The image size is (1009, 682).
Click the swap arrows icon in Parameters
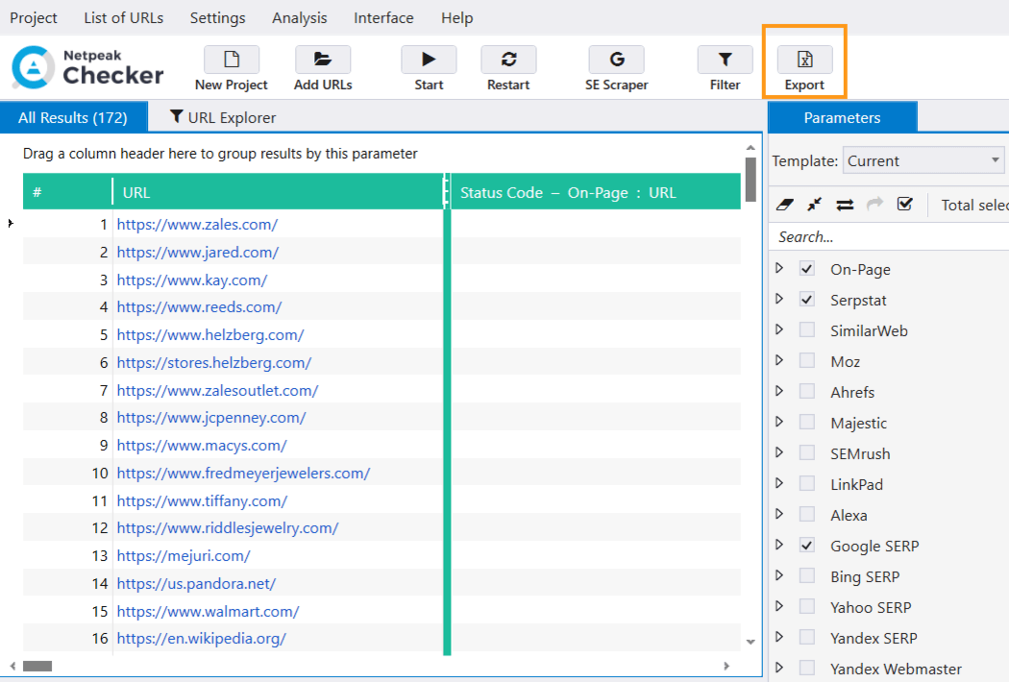[845, 205]
